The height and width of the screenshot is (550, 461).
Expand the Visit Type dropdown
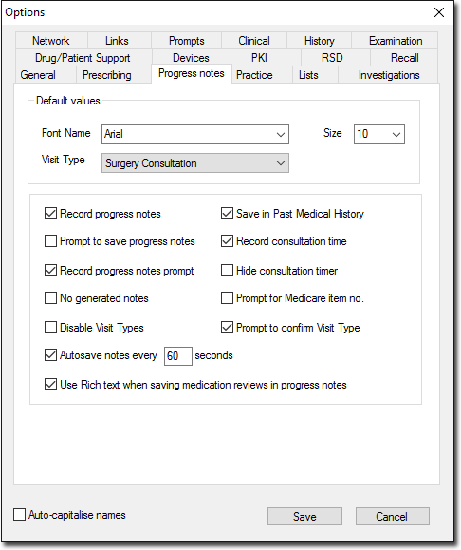[195, 163]
